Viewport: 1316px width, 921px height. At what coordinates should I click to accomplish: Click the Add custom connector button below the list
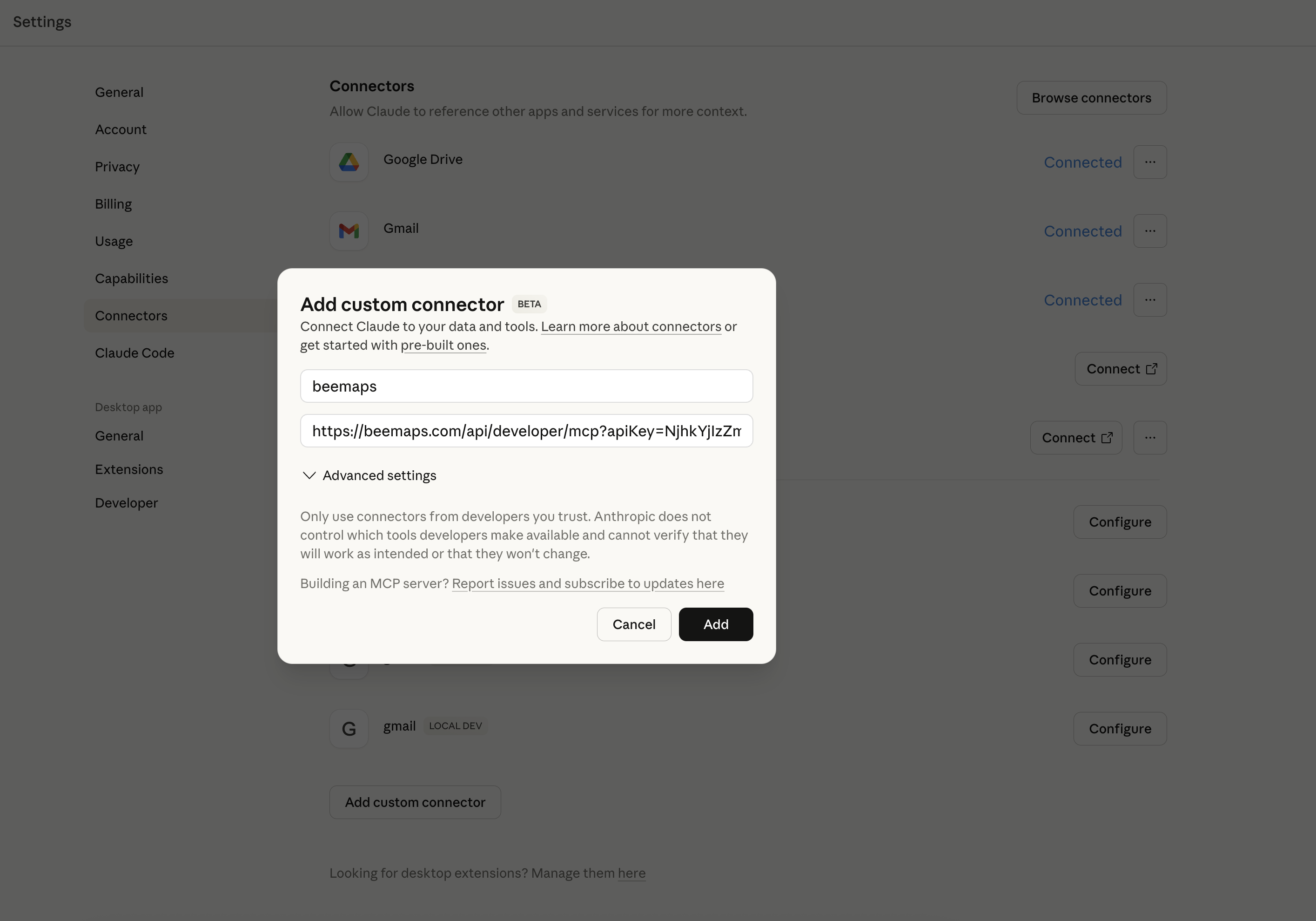pos(415,802)
